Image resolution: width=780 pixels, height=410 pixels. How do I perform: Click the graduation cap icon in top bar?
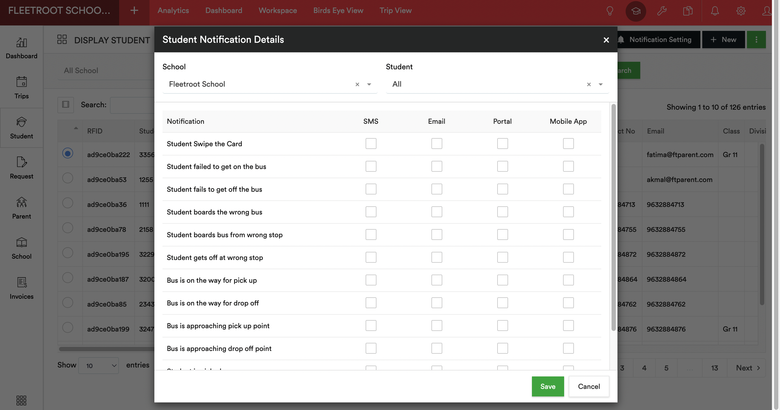(636, 11)
